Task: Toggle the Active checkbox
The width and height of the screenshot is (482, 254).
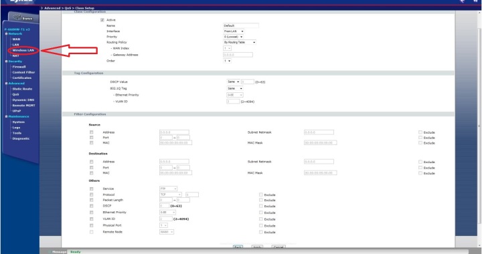Action: 102,20
